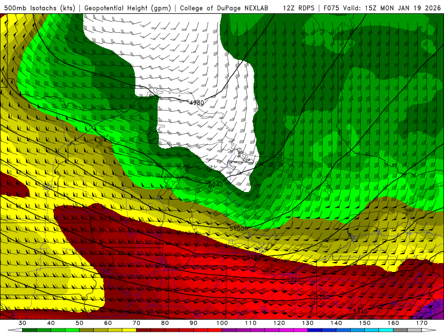Click the 5160 height contour label

tap(254, 258)
